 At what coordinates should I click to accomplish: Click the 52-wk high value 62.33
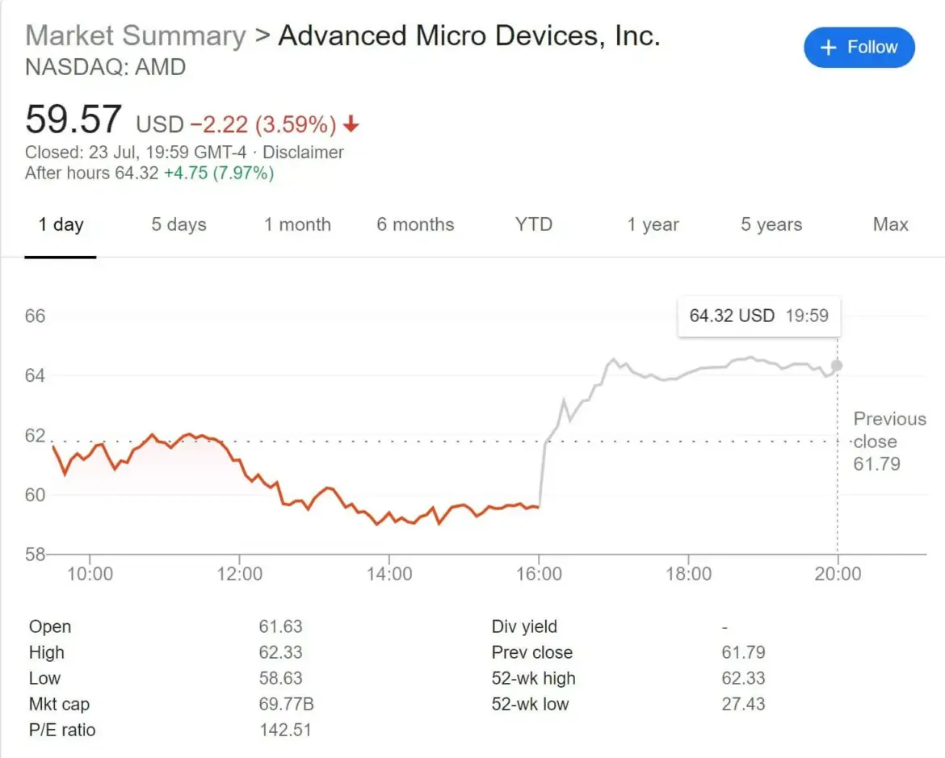pyautogui.click(x=744, y=678)
